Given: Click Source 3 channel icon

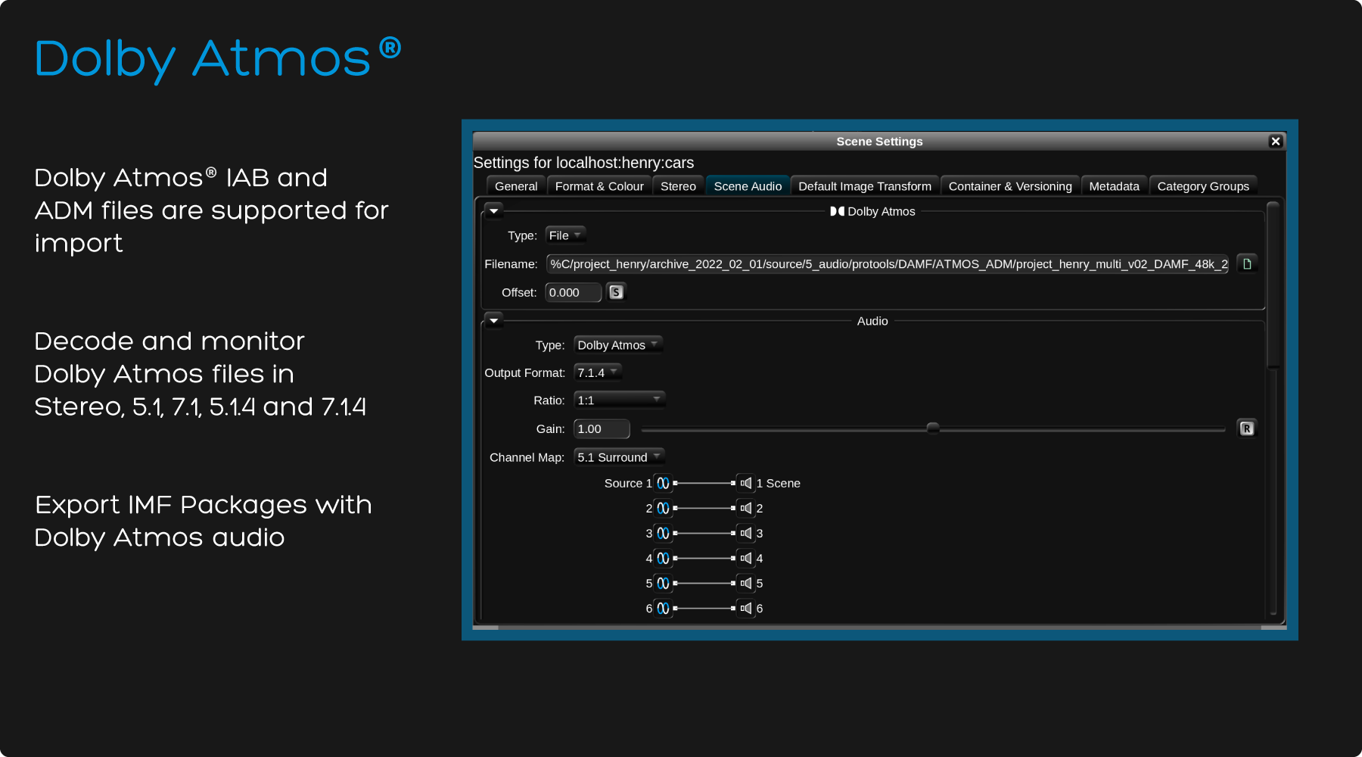Looking at the screenshot, I should 663,533.
